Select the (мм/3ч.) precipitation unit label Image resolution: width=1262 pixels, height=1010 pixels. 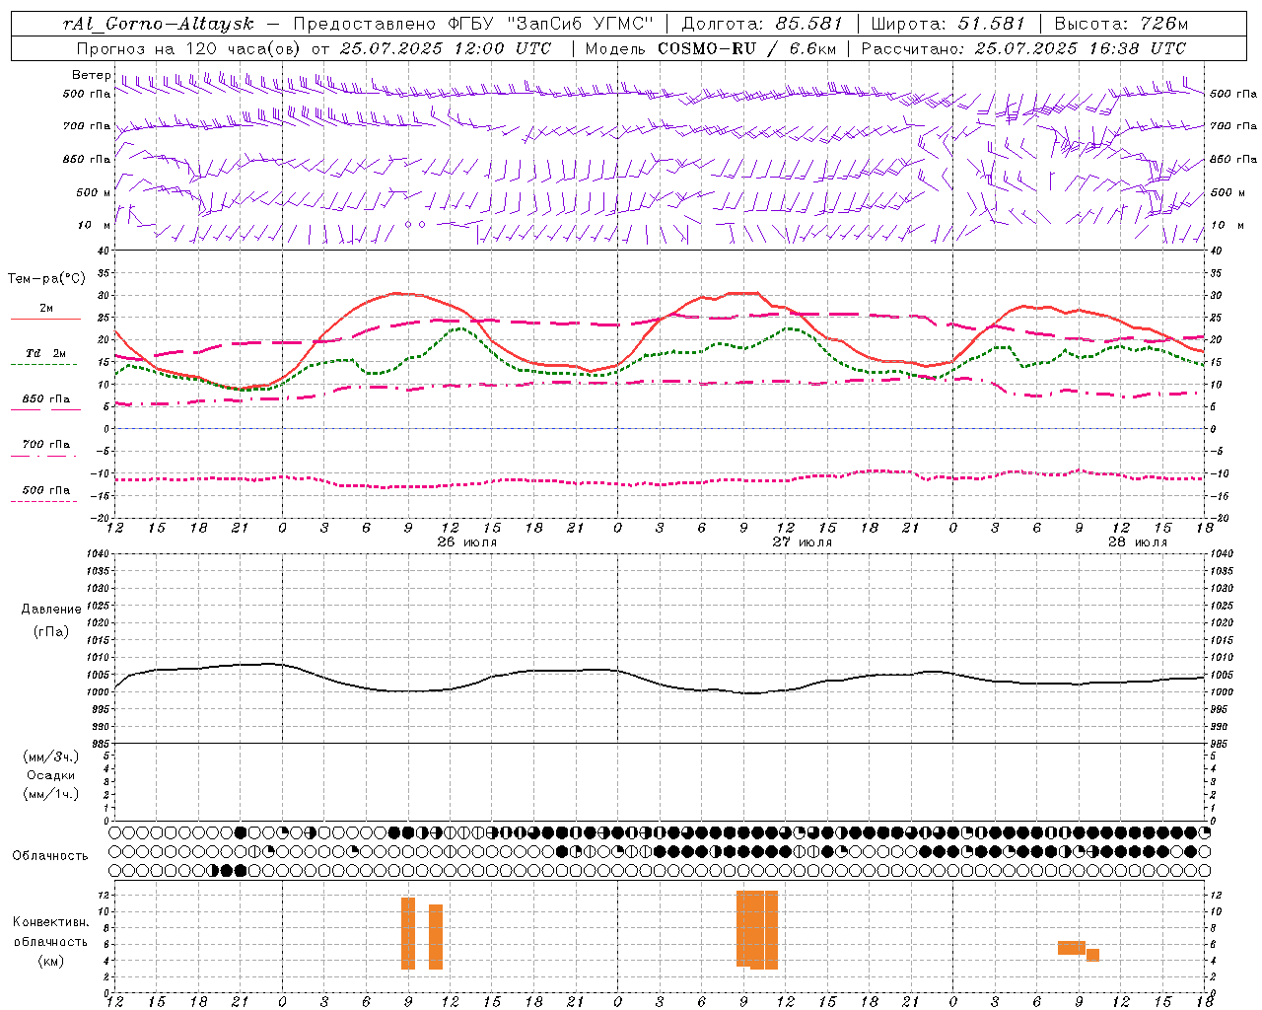pyautogui.click(x=51, y=757)
